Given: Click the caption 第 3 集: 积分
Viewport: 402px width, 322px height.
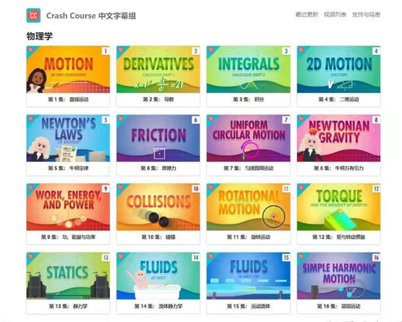Looking at the screenshot, I should (249, 100).
